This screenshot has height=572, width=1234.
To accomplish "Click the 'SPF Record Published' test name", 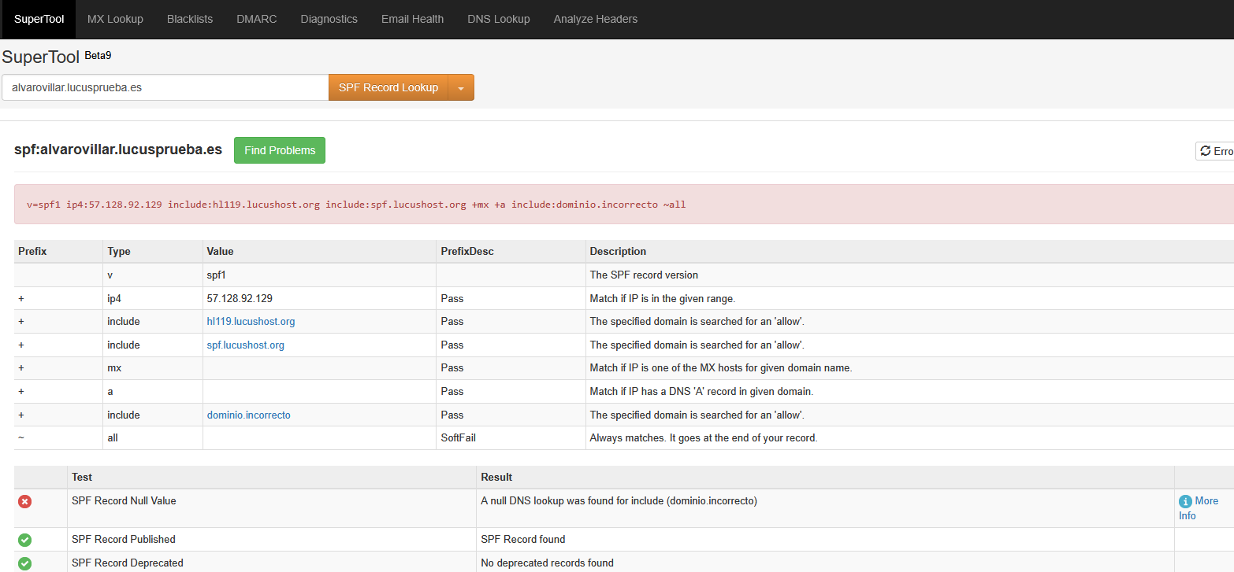I will point(124,540).
